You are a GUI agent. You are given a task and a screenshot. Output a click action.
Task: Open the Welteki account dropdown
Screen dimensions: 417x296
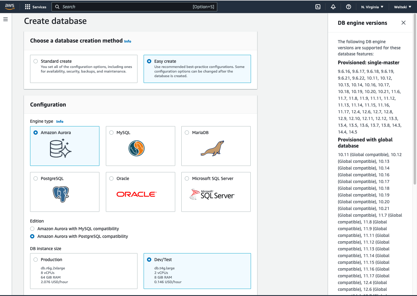(403, 7)
